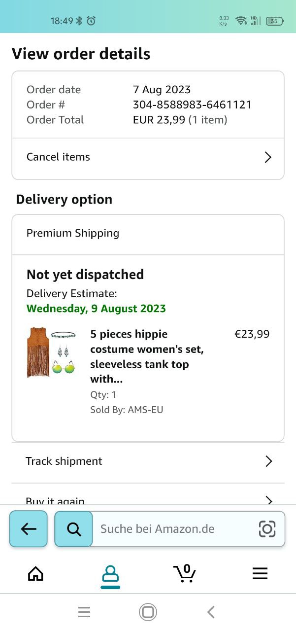The image size is (296, 631).
Task: Expand Track shipment chevron
Action: click(x=268, y=461)
